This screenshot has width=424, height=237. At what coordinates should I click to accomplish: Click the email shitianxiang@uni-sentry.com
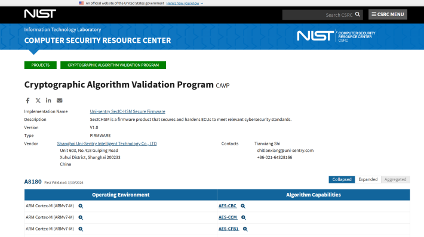pyautogui.click(x=285, y=151)
